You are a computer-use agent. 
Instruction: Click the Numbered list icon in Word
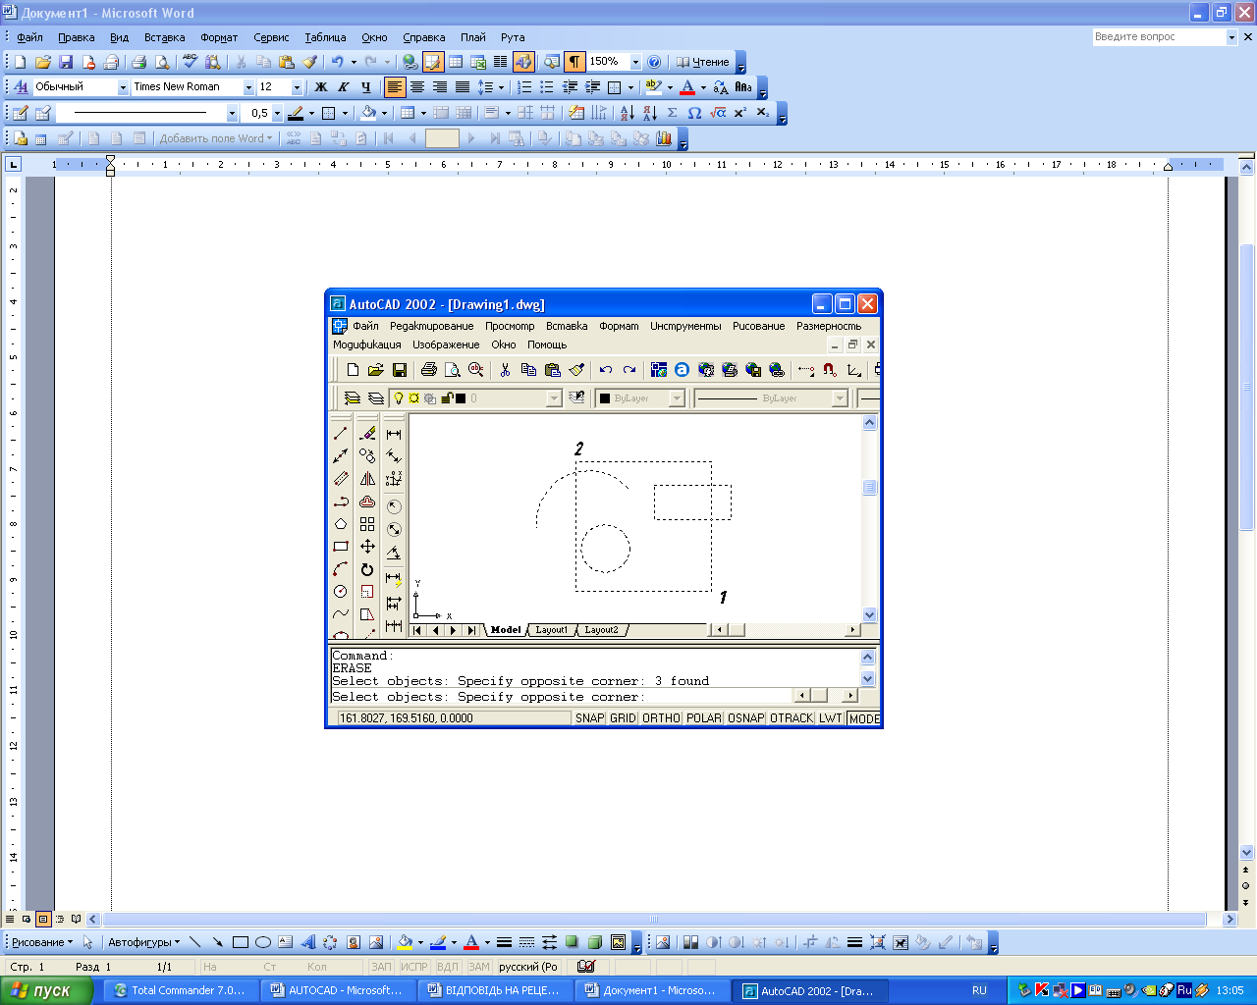(524, 87)
